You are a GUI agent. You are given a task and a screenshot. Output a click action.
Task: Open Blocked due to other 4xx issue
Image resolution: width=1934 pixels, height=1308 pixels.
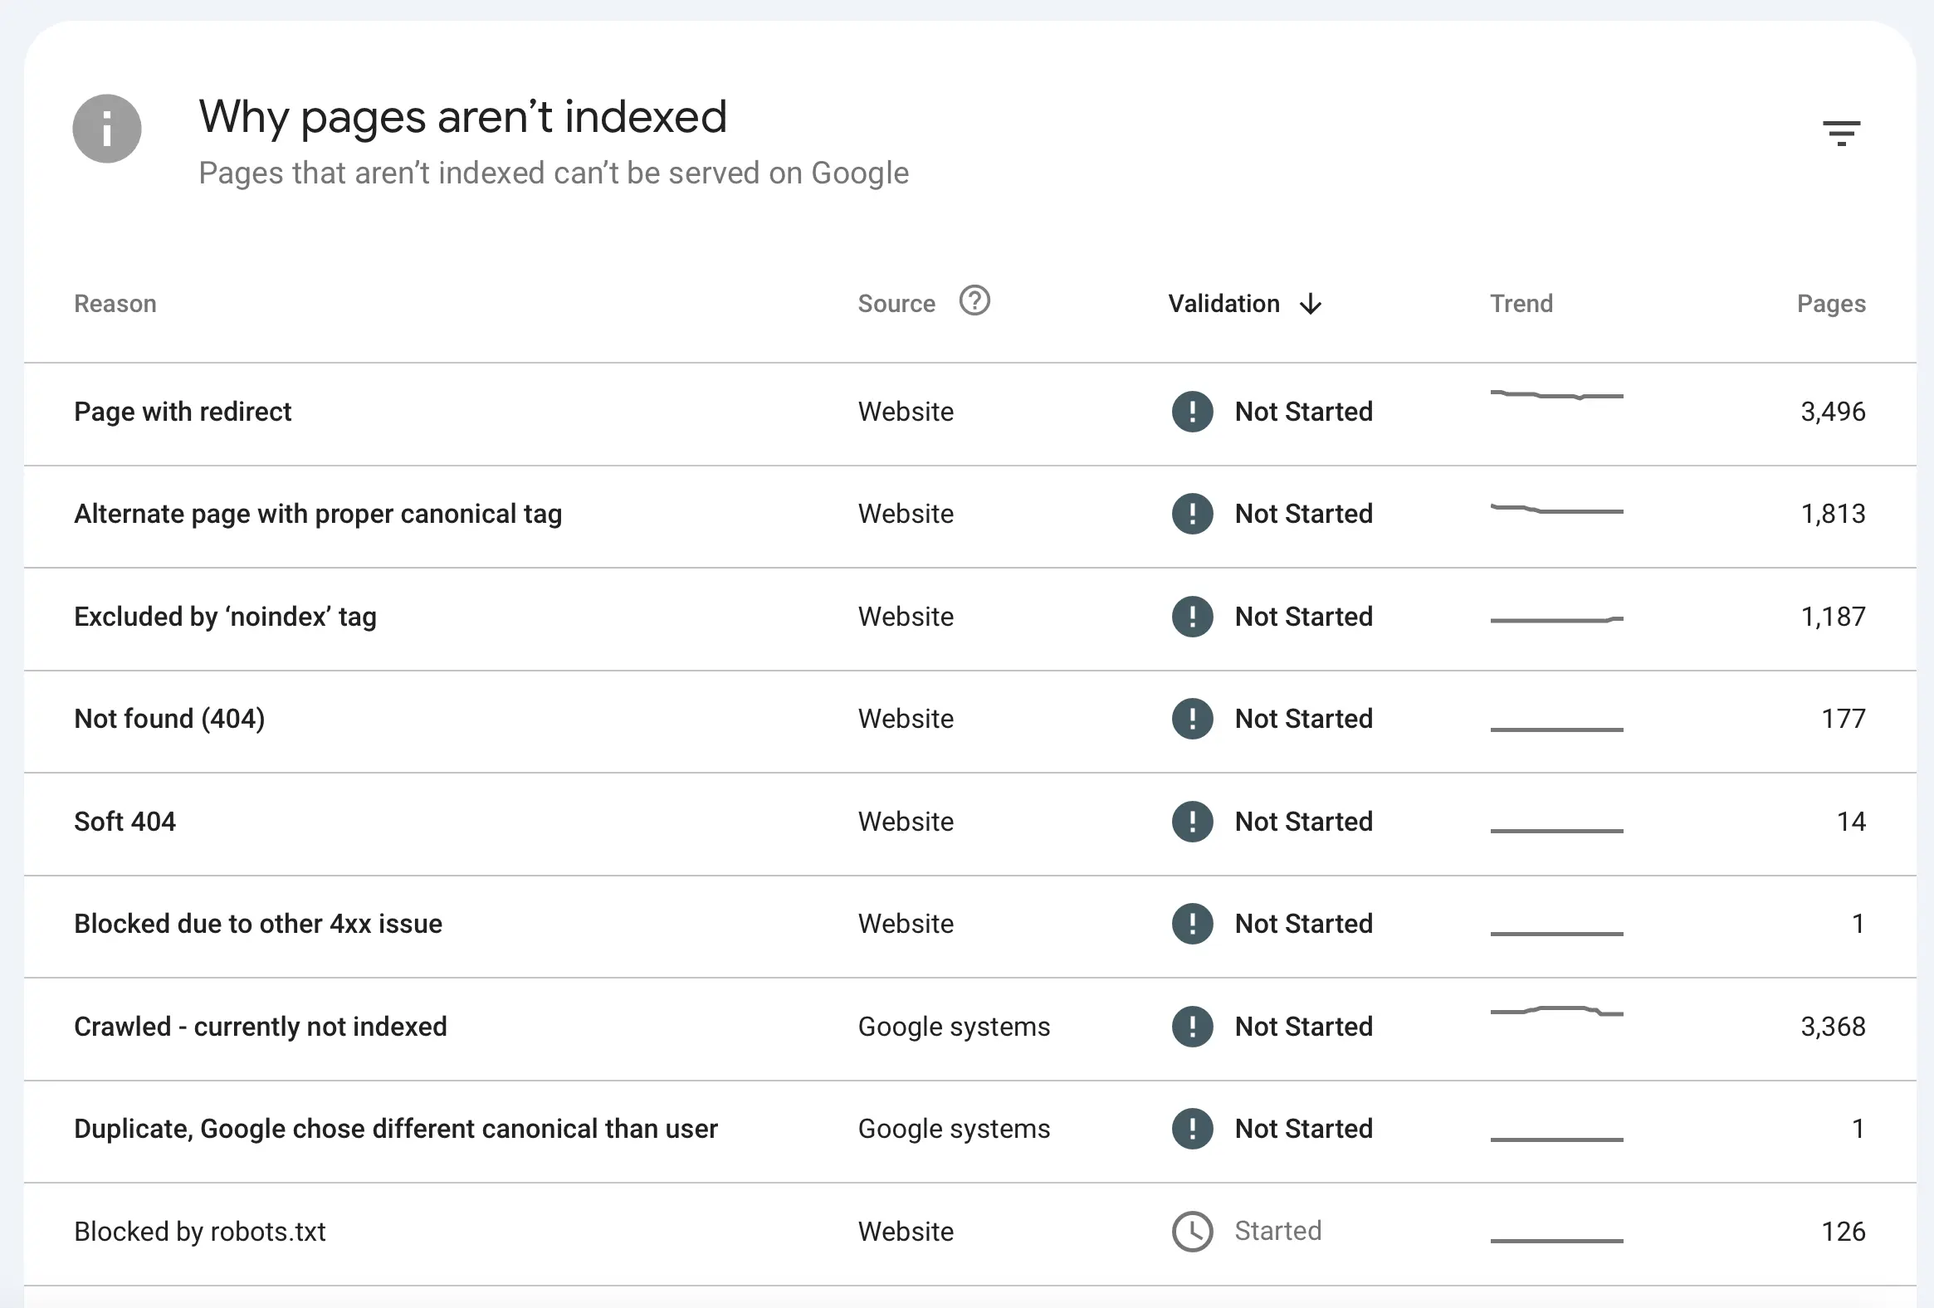pyautogui.click(x=258, y=924)
